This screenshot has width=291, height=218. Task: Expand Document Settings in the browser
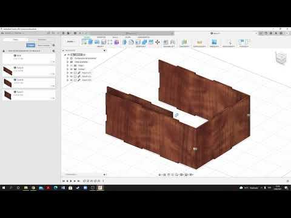[x=68, y=58]
